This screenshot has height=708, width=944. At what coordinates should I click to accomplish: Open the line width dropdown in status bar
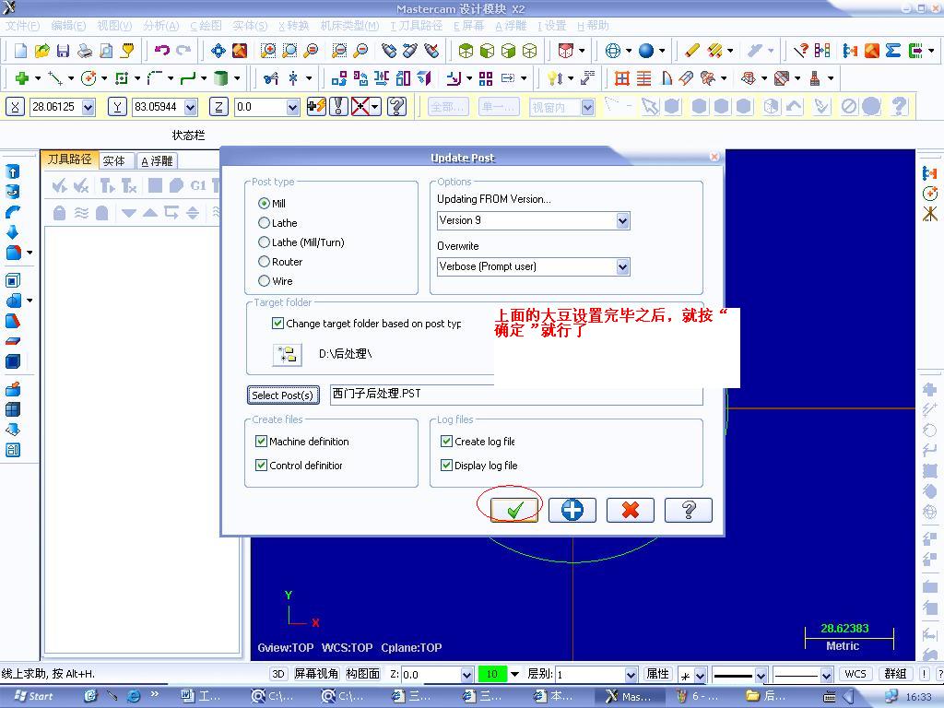[x=826, y=676]
